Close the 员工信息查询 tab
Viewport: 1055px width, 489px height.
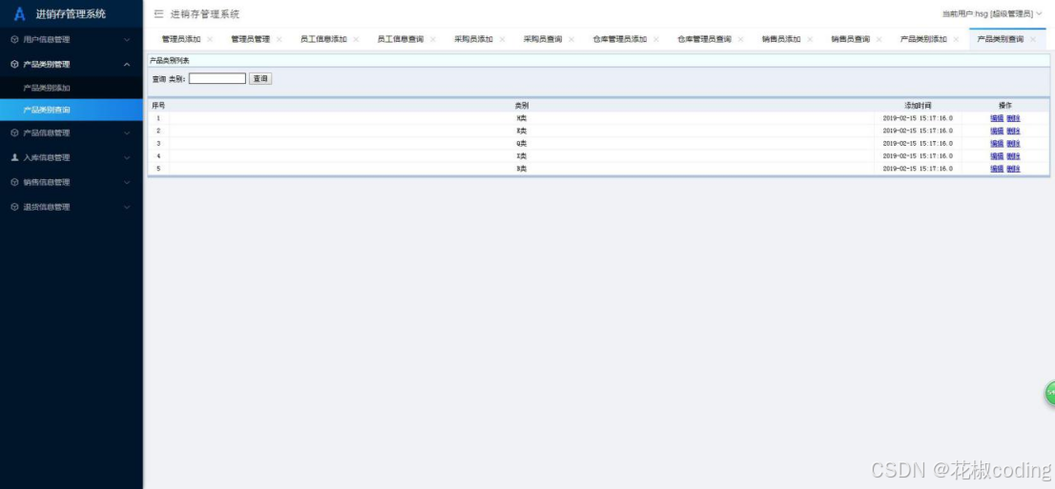pos(433,39)
